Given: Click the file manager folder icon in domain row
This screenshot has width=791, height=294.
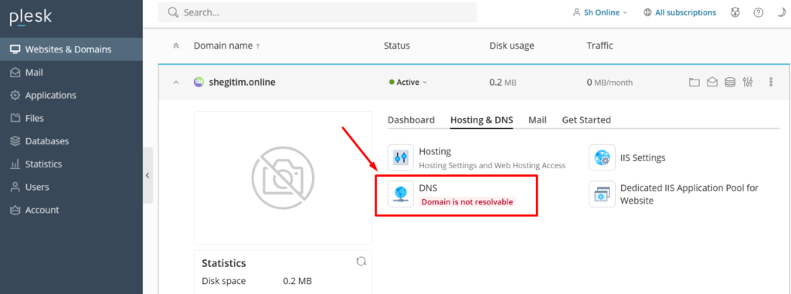Looking at the screenshot, I should (694, 83).
